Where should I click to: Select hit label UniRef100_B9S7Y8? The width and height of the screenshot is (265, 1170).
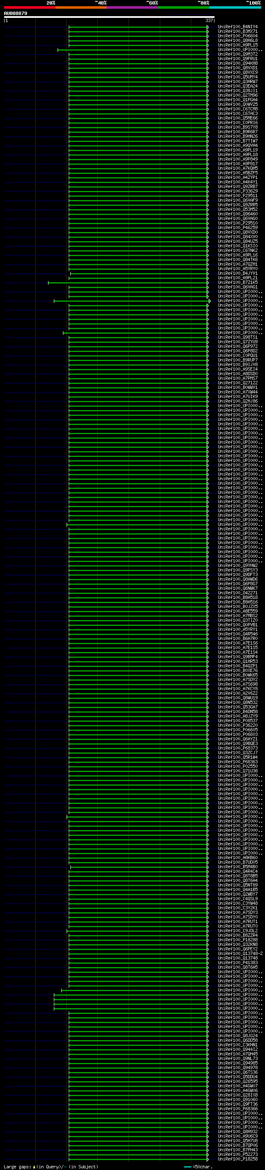tap(238, 127)
